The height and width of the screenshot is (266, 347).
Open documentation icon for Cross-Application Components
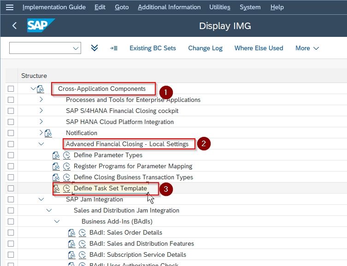click(x=40, y=89)
